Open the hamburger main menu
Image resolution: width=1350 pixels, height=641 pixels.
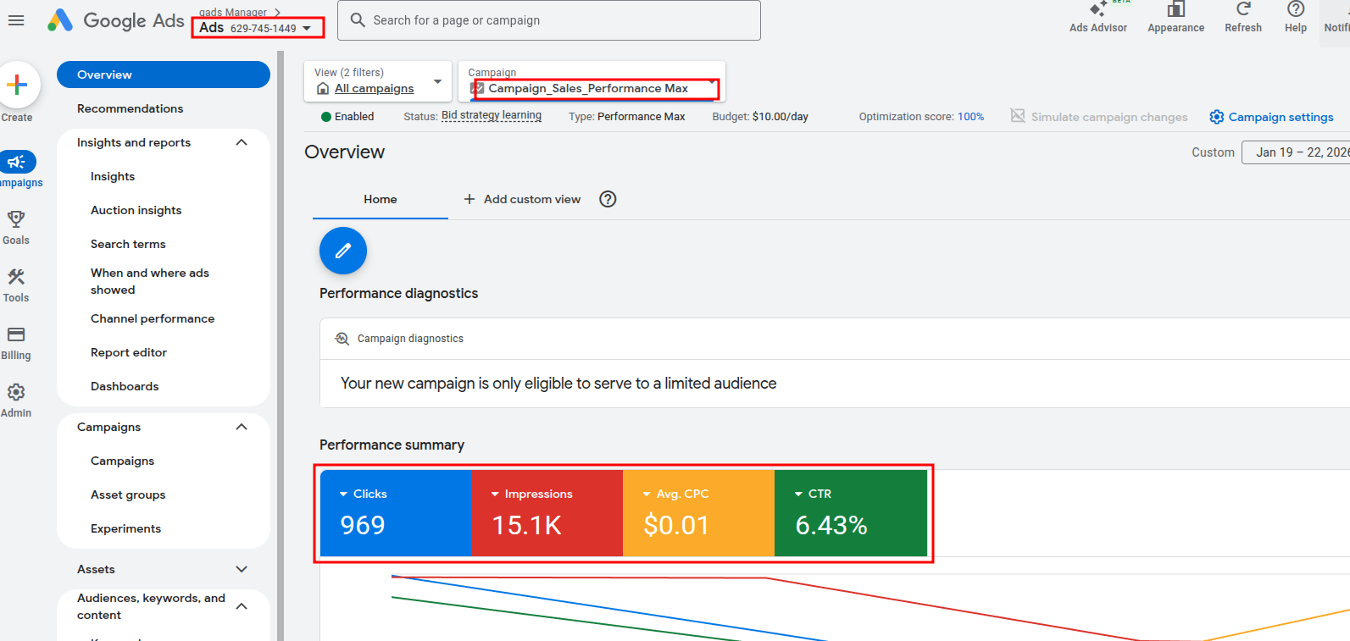(x=16, y=20)
